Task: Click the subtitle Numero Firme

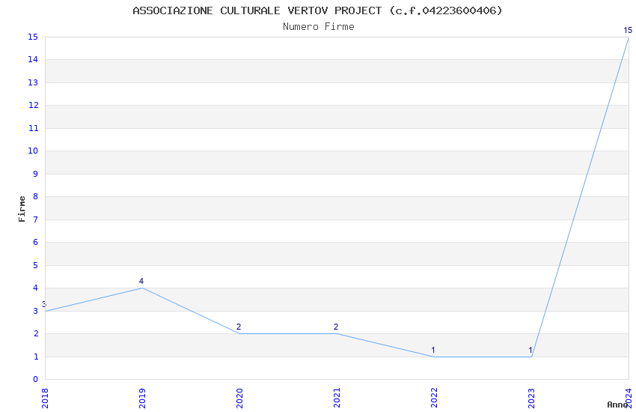Action: [x=319, y=27]
